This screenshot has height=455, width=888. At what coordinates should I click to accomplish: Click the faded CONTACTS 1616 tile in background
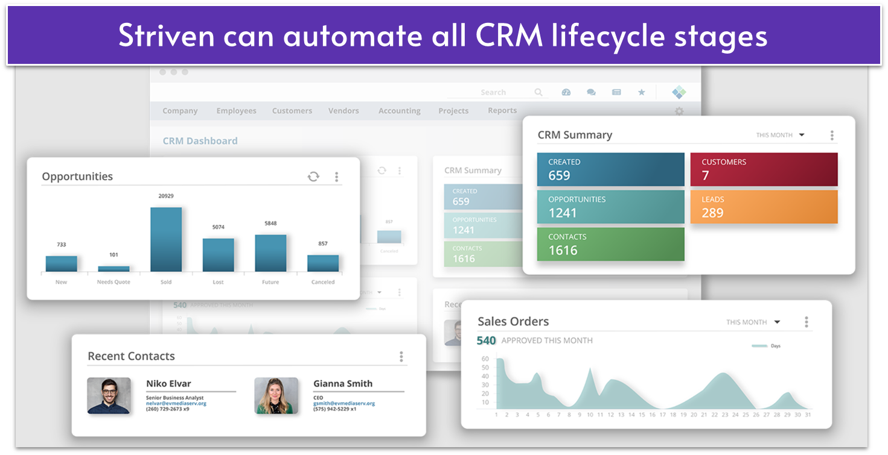pos(483,254)
